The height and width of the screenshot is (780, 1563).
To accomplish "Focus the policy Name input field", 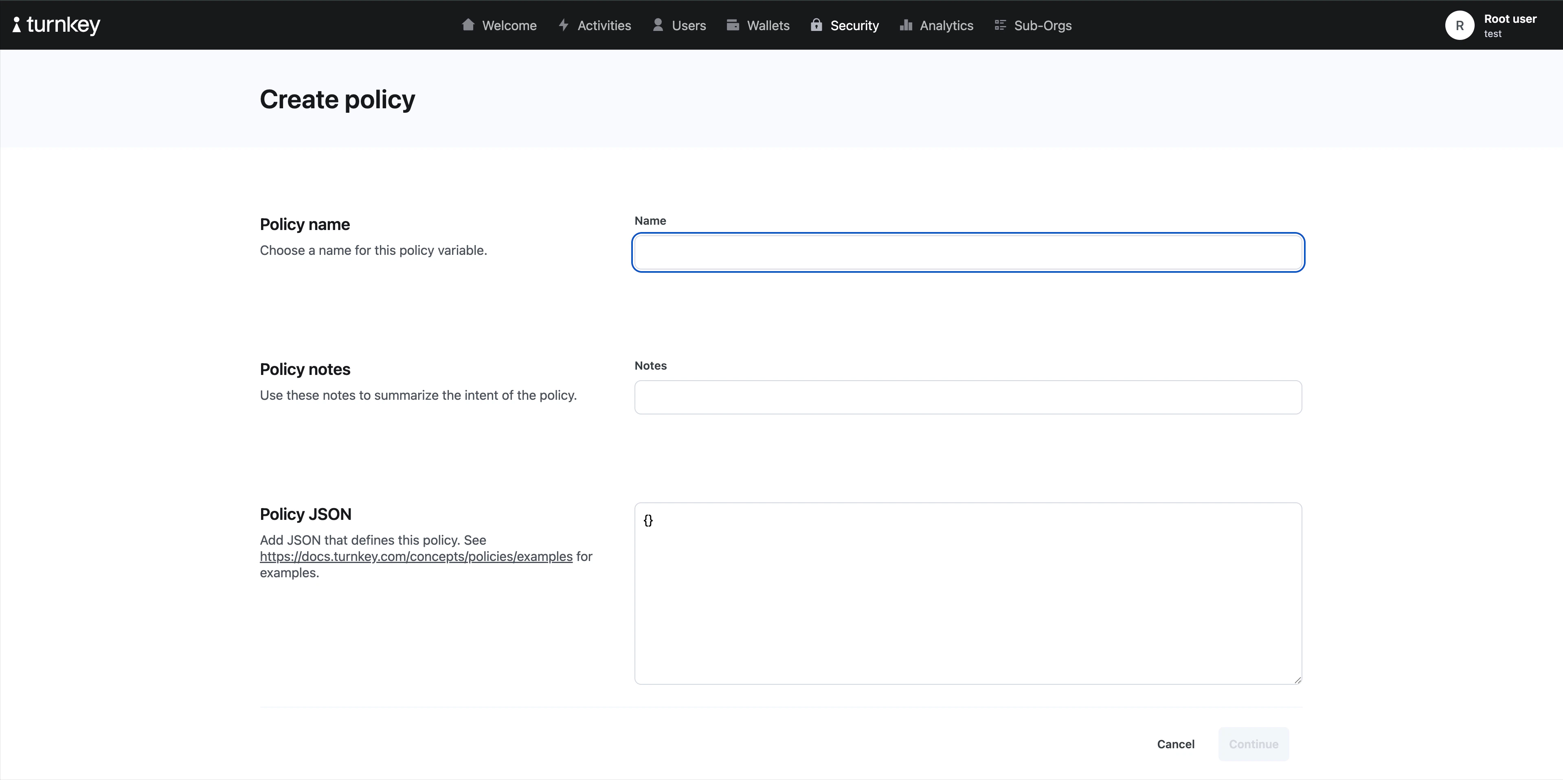I will (x=968, y=252).
